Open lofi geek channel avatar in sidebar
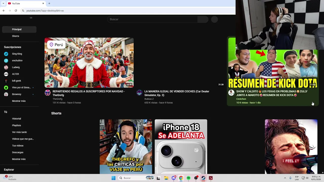 [x=6, y=81]
